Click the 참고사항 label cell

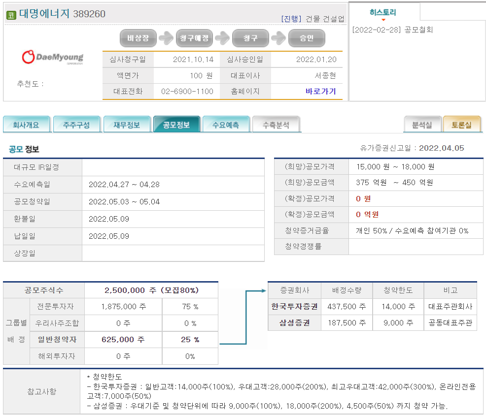[41, 391]
